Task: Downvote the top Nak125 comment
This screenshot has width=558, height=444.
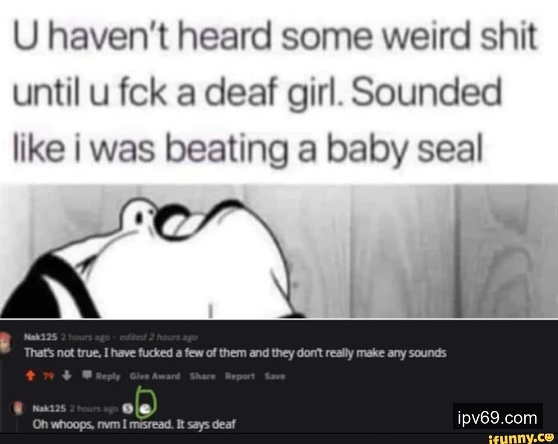Action: pyautogui.click(x=67, y=375)
